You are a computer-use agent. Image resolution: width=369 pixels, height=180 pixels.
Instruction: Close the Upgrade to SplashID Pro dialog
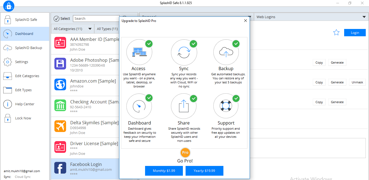[246, 21]
